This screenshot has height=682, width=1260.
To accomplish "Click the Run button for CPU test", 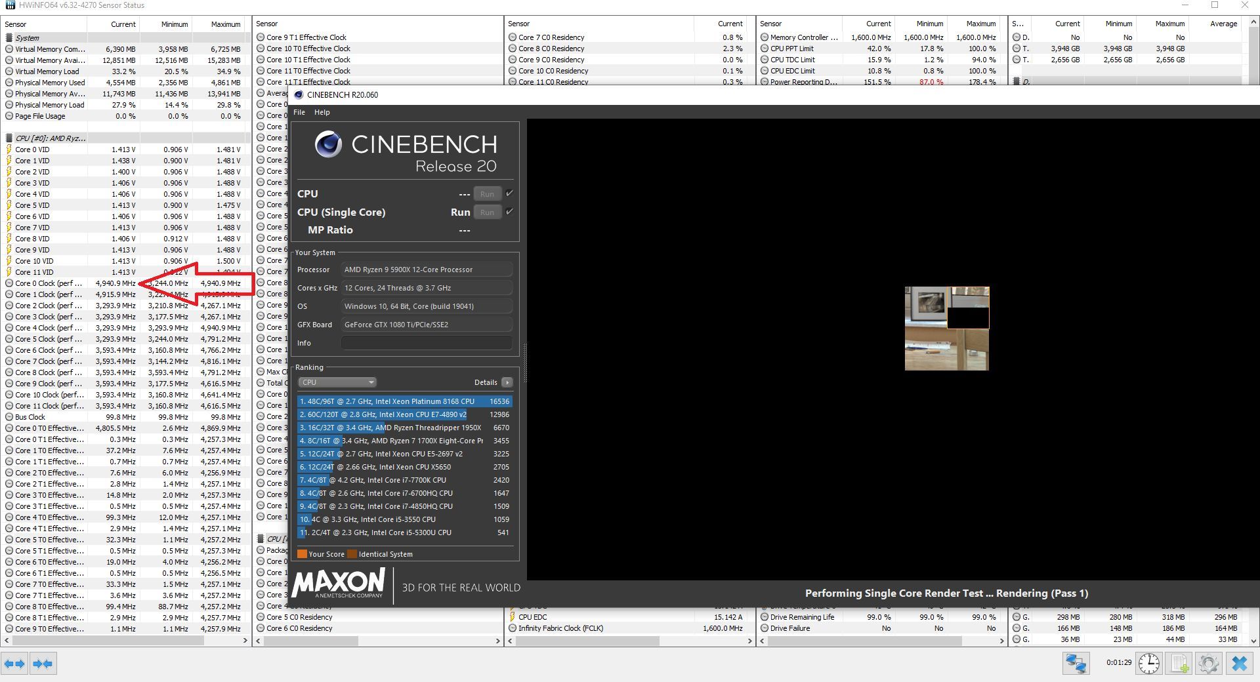I will (487, 194).
